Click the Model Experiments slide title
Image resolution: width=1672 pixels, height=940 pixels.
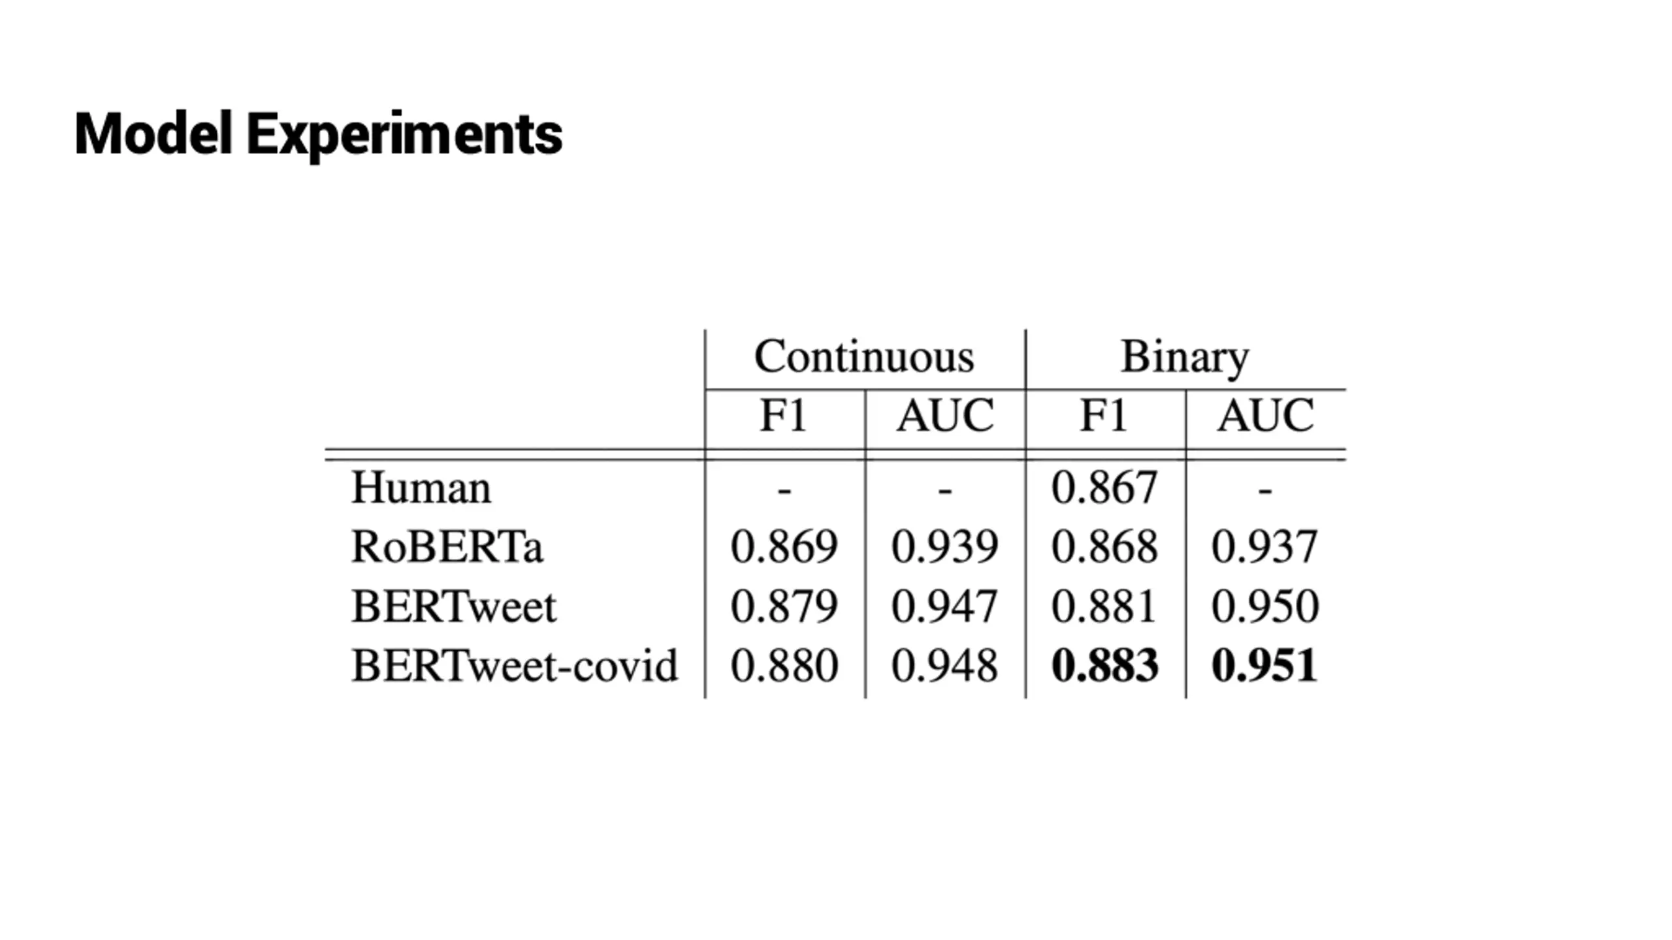[x=318, y=135]
